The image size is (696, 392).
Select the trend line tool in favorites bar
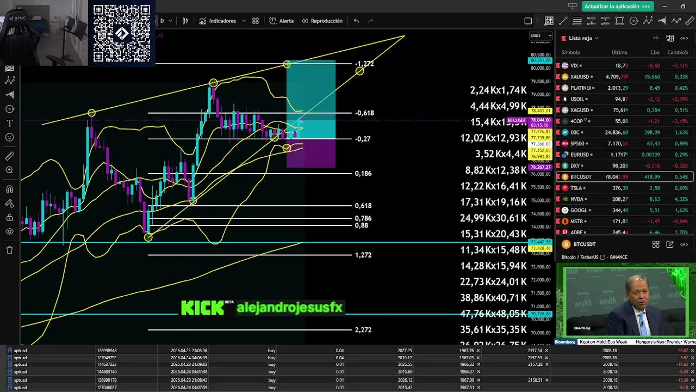pyautogui.click(x=563, y=21)
